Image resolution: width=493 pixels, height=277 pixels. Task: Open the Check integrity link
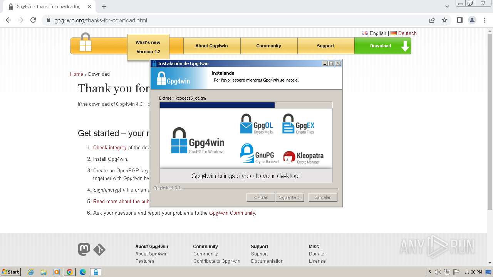[110, 148]
